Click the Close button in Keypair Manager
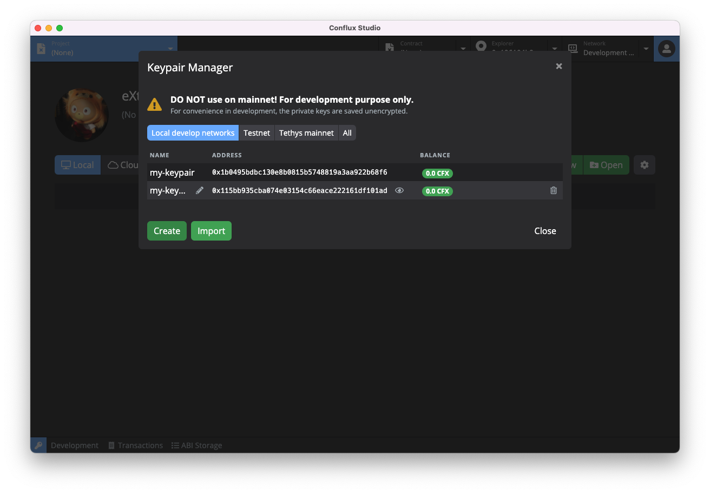The width and height of the screenshot is (710, 493). 545,231
